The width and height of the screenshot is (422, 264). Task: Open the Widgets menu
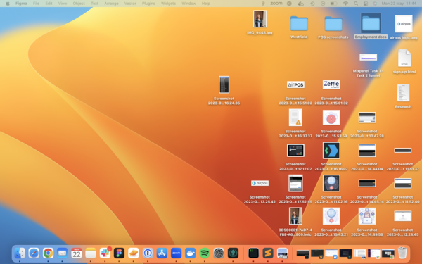click(168, 4)
